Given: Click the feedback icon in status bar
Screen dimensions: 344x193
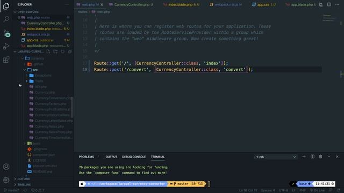Looking at the screenshot, I should point(331,190).
